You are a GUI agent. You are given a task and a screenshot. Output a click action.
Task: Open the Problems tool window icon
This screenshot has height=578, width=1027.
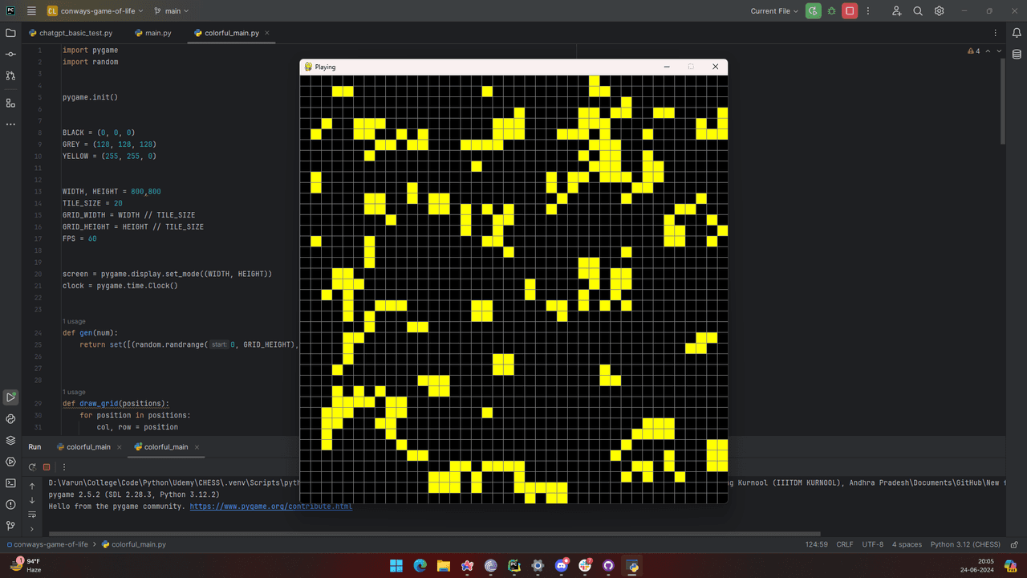[10, 505]
